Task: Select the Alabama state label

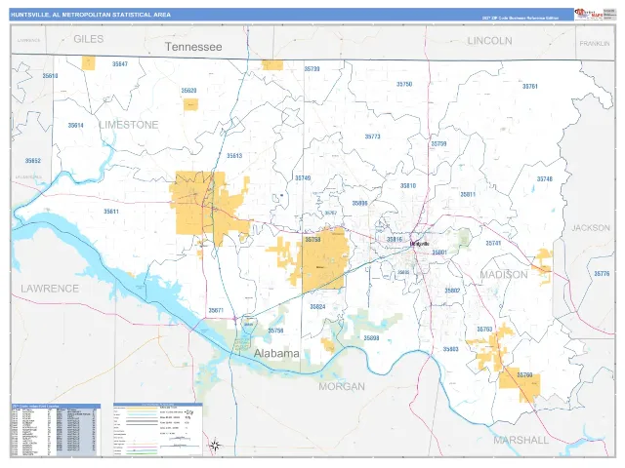Action: [x=276, y=353]
